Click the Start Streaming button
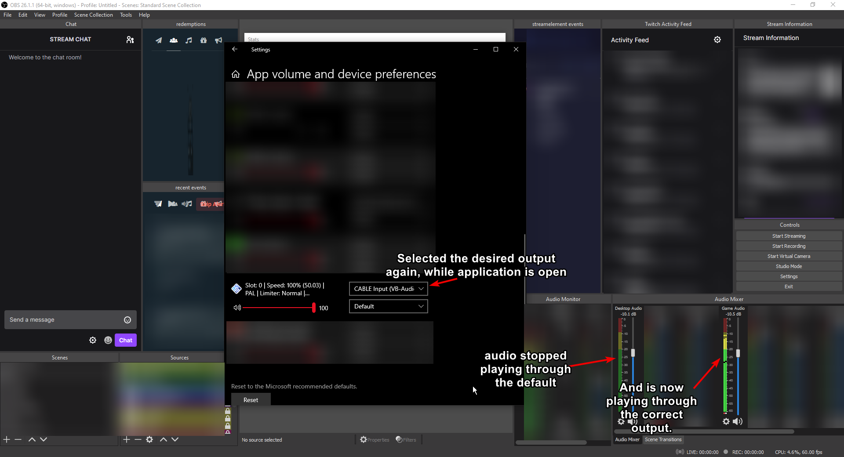 (x=789, y=236)
